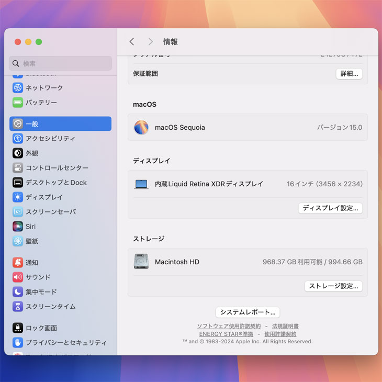Viewport: 382px width, 382px height.
Task: Select Focus mode (集中モード) moon icon
Action: coord(18,292)
